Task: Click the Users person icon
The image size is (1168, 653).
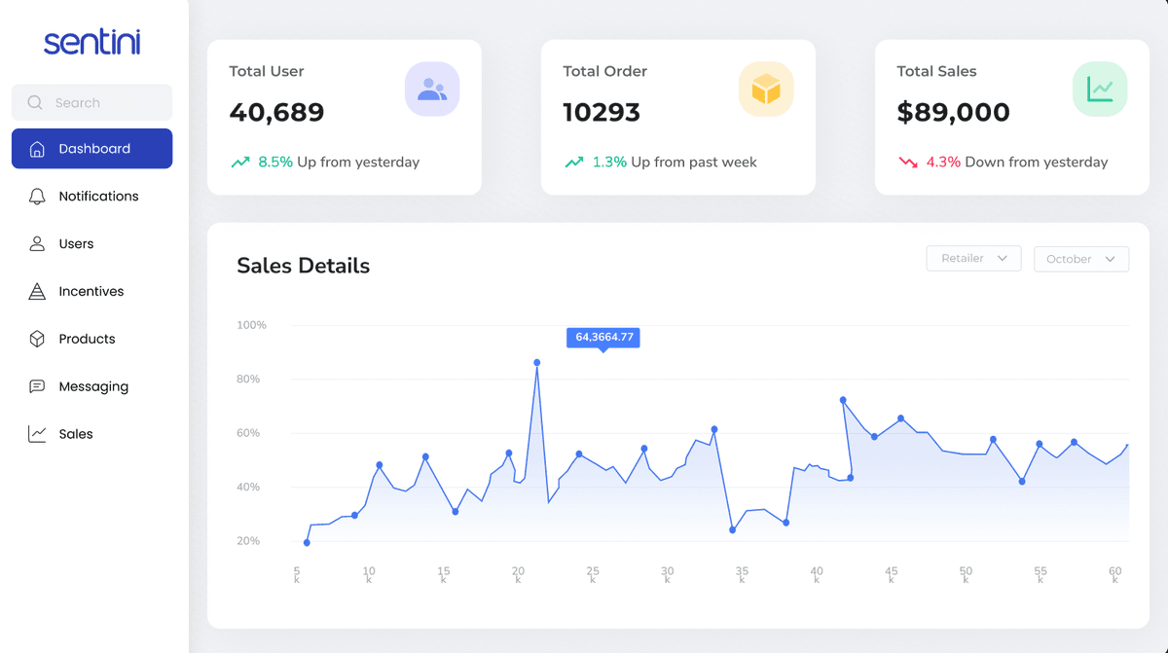Action: [x=37, y=244]
